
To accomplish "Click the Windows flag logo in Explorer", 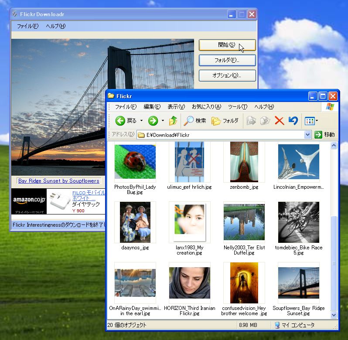I will [330, 107].
